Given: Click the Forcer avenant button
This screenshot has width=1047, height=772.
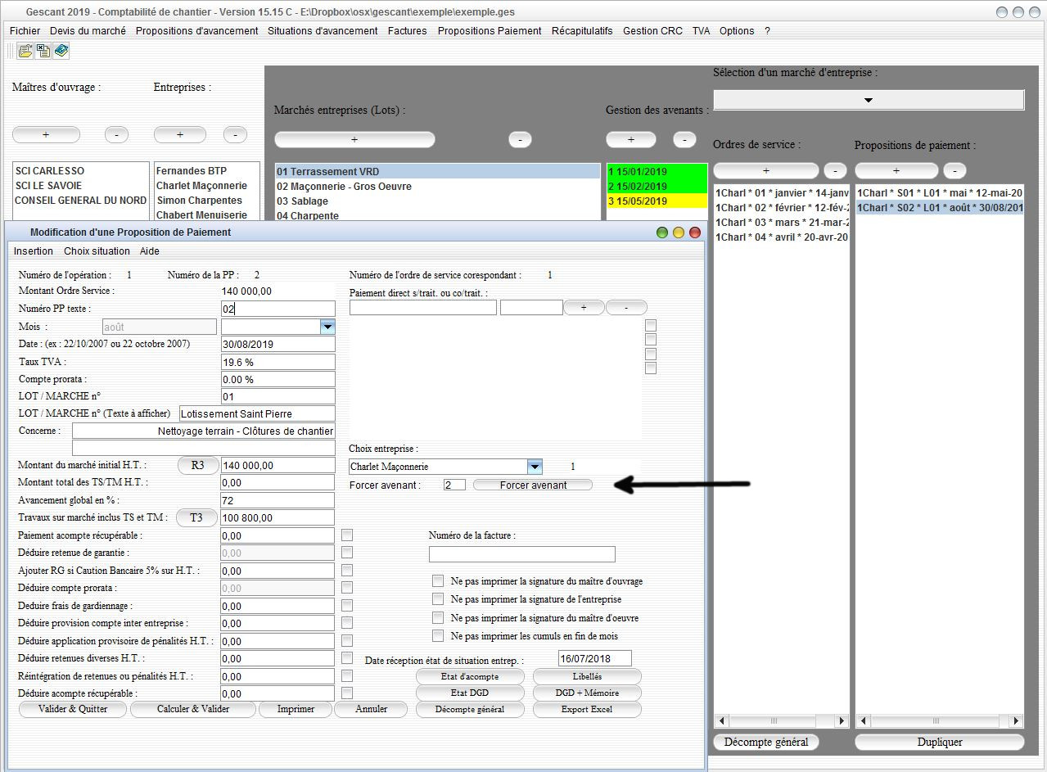Looking at the screenshot, I should 533,485.
